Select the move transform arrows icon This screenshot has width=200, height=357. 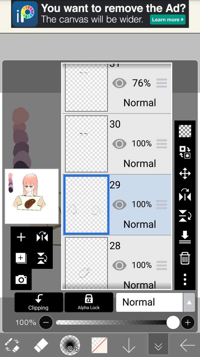pyautogui.click(x=185, y=174)
